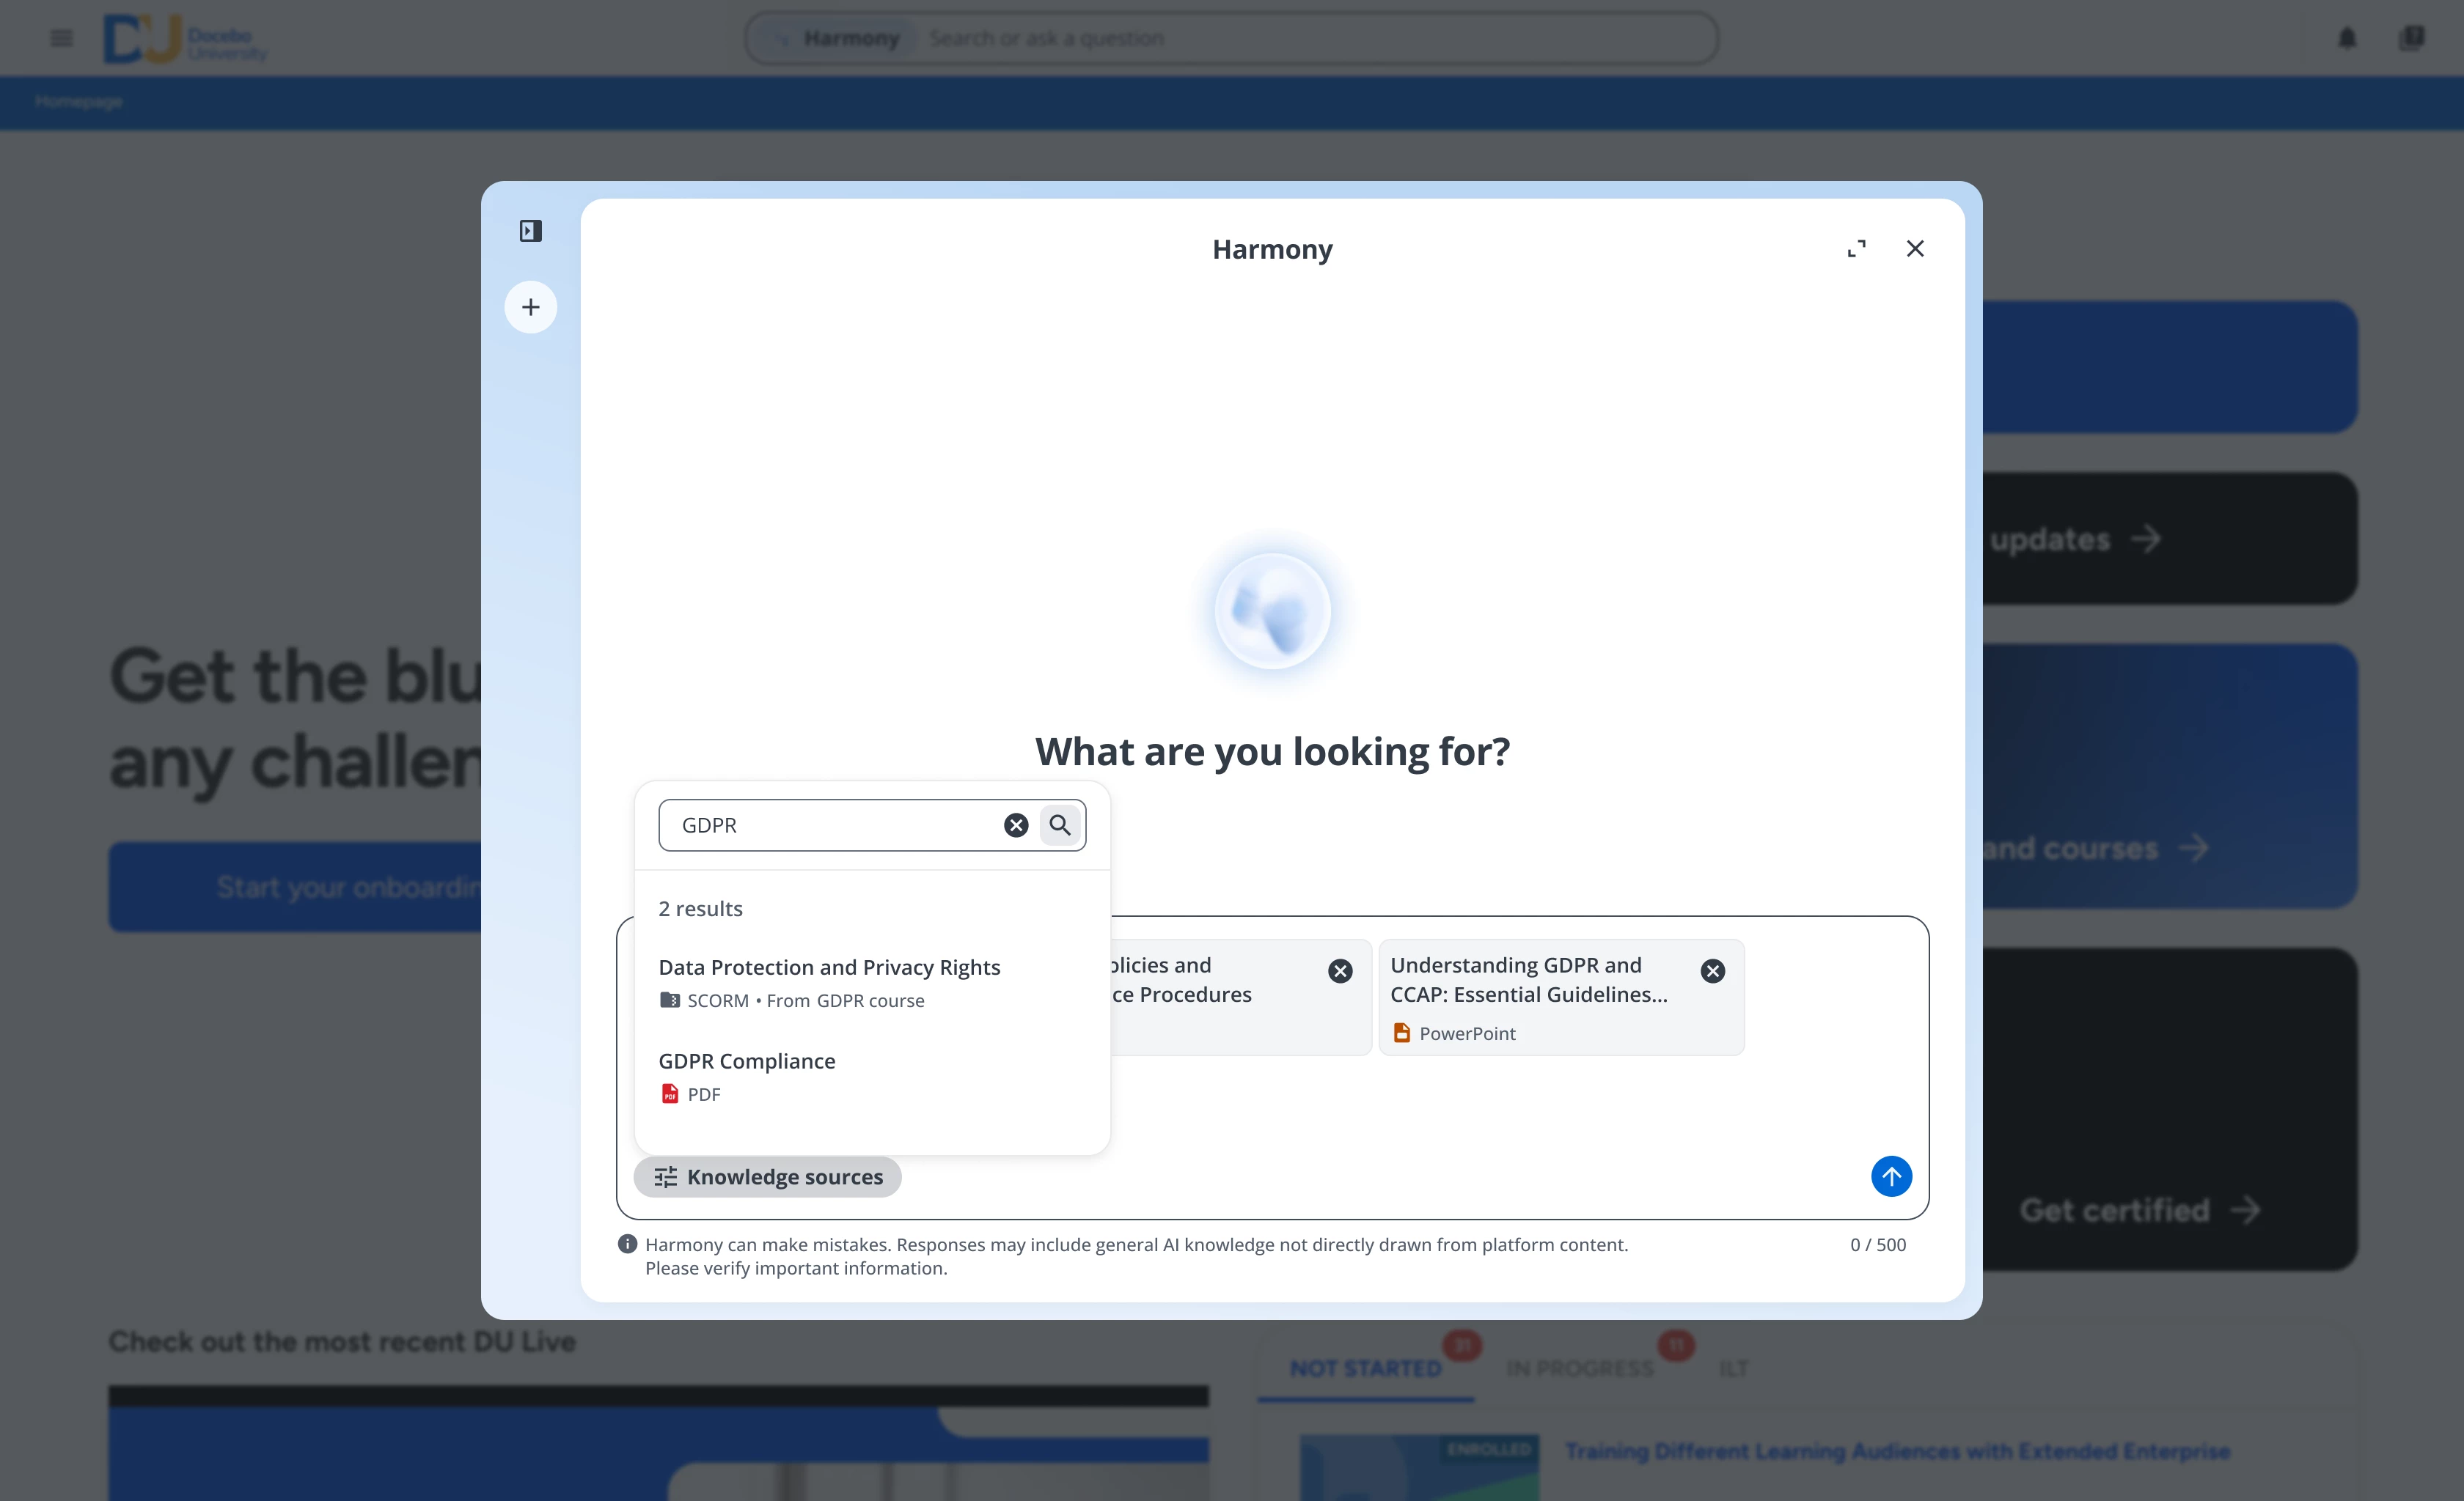
Task: Toggle the Harmony sidebar panel icon
Action: pyautogui.click(x=530, y=231)
